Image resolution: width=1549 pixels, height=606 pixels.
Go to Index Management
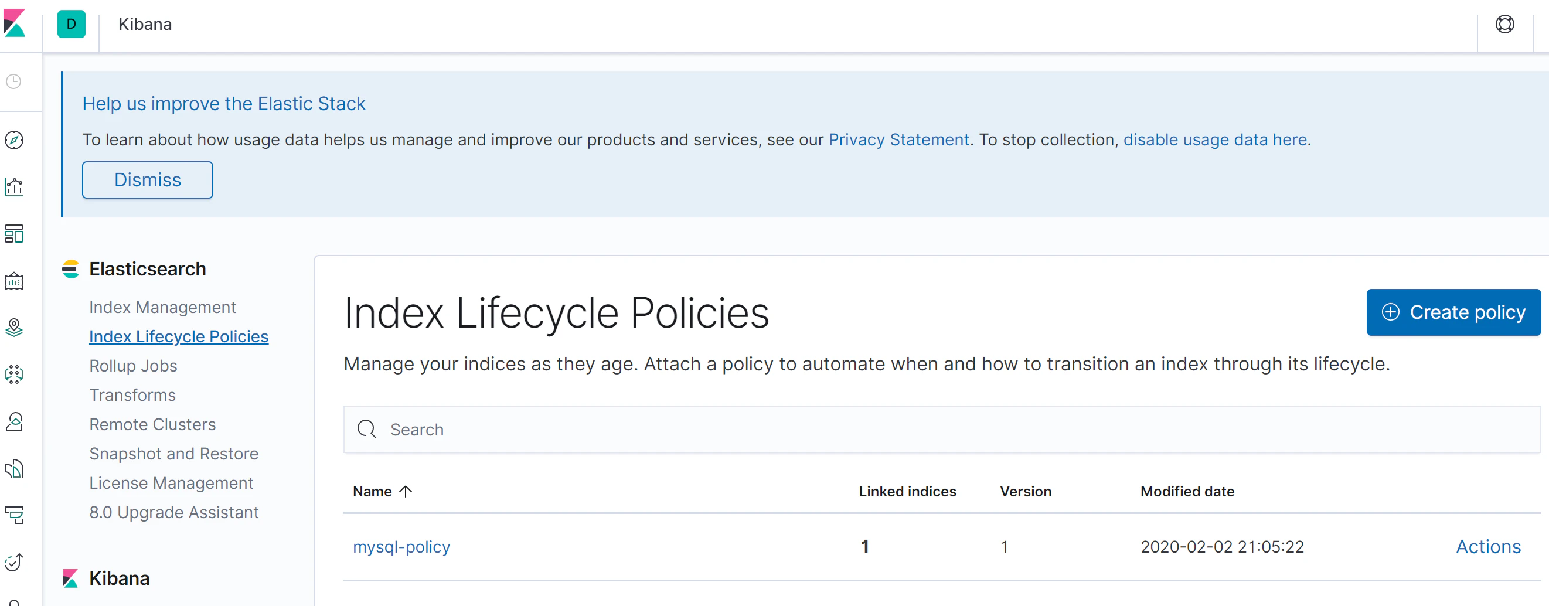[x=162, y=307]
